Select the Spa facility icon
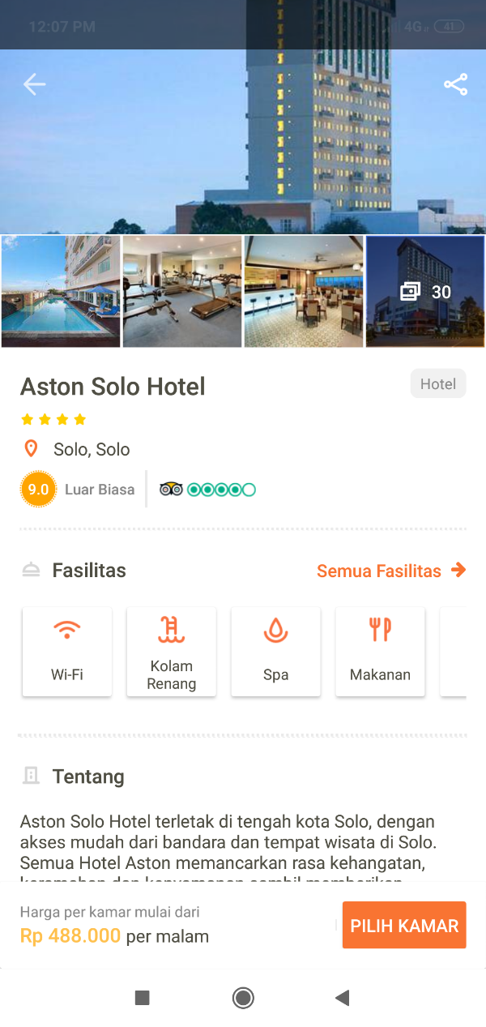This screenshot has width=486, height=1027. 276,630
